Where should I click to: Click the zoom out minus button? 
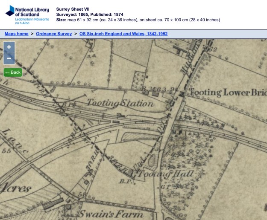[x=9, y=58]
